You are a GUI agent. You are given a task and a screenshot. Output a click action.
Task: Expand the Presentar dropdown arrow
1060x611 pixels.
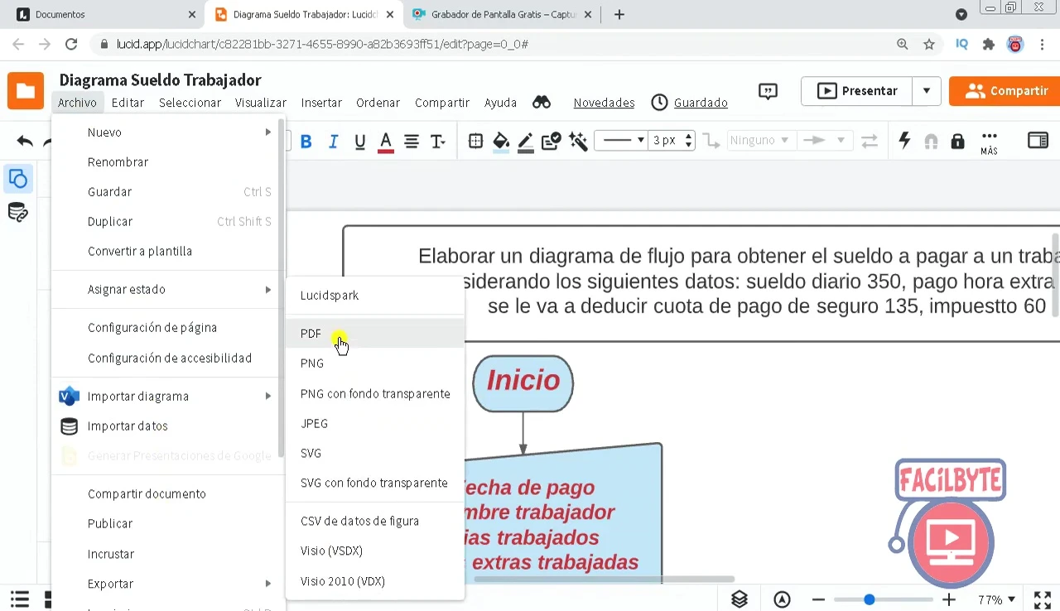point(927,91)
